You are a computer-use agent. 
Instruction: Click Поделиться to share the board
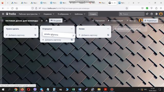click(x=150, y=21)
